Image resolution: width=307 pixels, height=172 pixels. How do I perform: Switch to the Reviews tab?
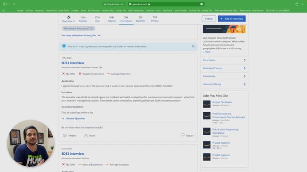[83, 19]
